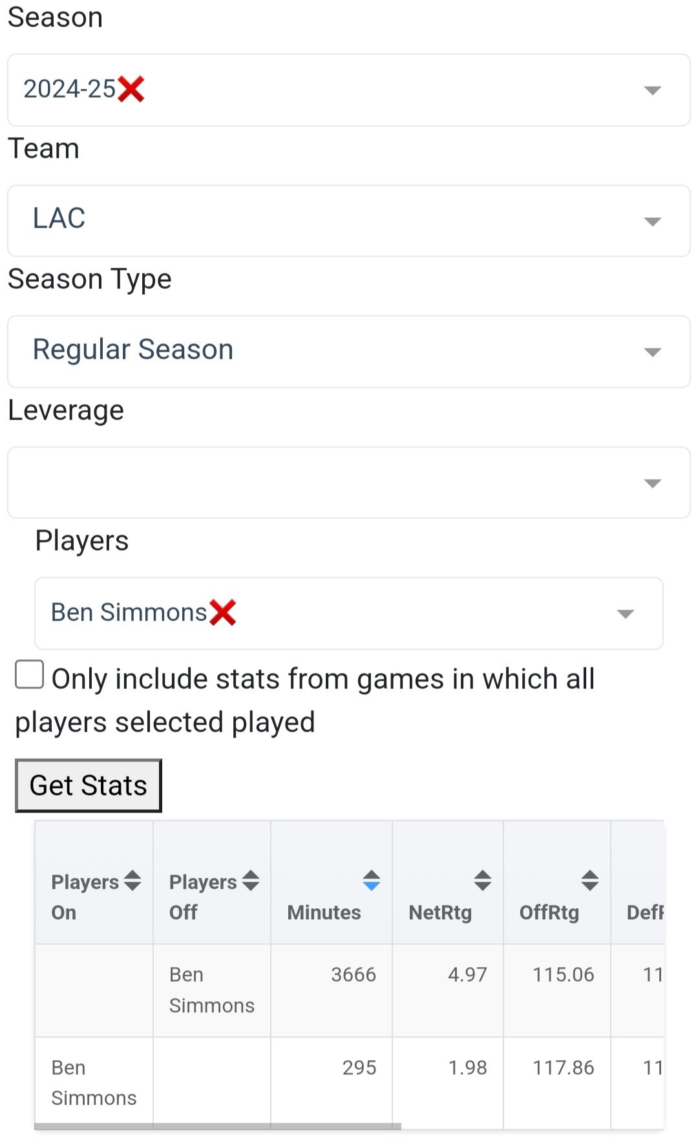Screen dimensions: 698x1139
Task: Open the Players dropdown arrow
Action: pyautogui.click(x=625, y=613)
